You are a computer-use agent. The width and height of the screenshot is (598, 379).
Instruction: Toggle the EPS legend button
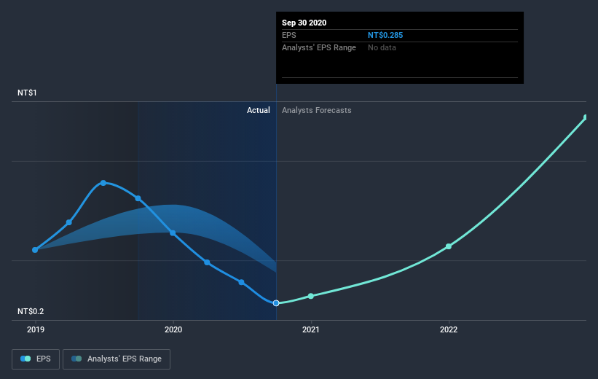(36, 359)
